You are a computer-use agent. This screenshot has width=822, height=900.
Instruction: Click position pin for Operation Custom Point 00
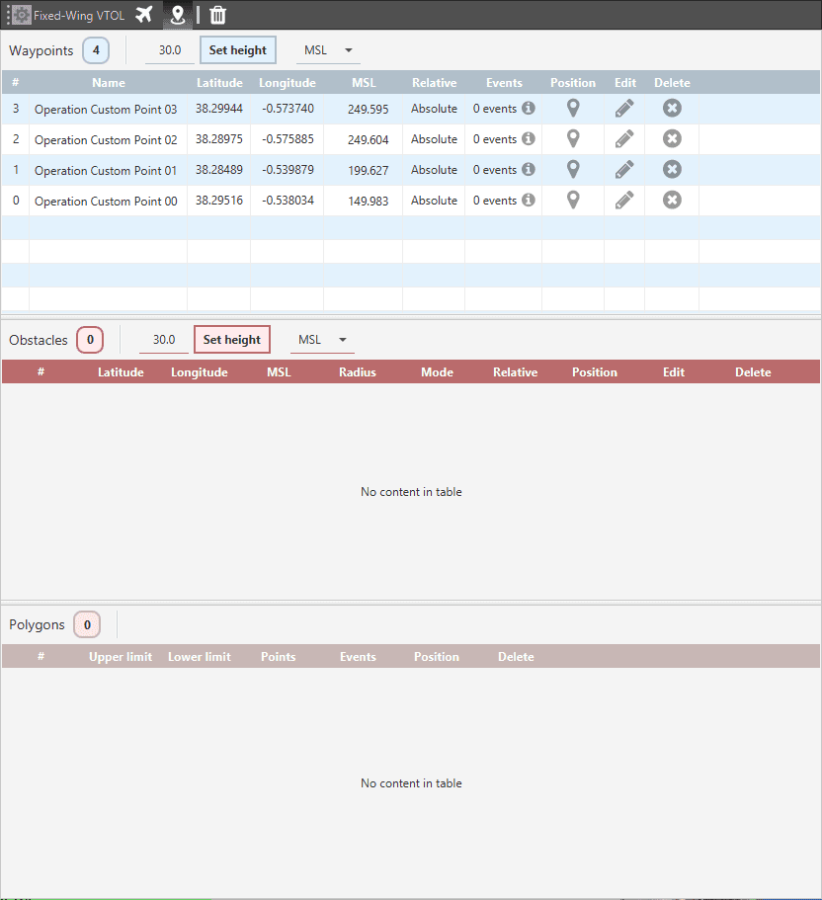pyautogui.click(x=573, y=201)
